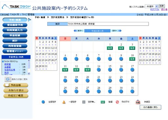Open the 統計 menu item
This screenshot has width=168, height=120.
15,41
